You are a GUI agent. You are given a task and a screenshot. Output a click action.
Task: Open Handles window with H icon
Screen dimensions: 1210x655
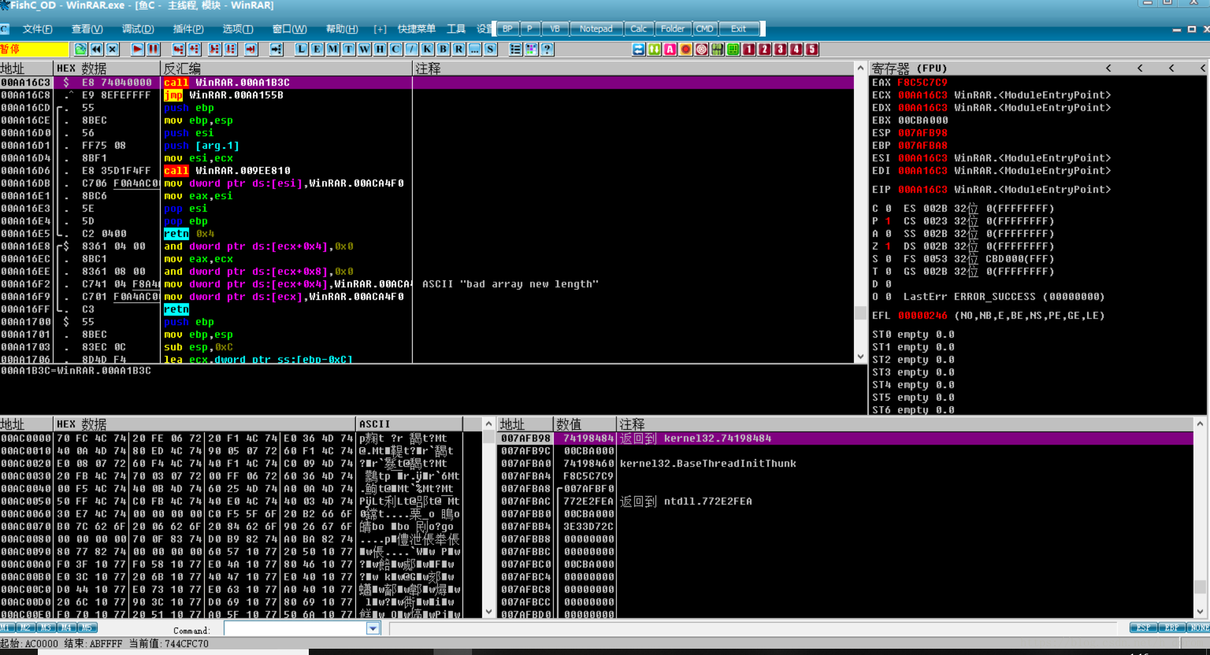click(x=380, y=49)
